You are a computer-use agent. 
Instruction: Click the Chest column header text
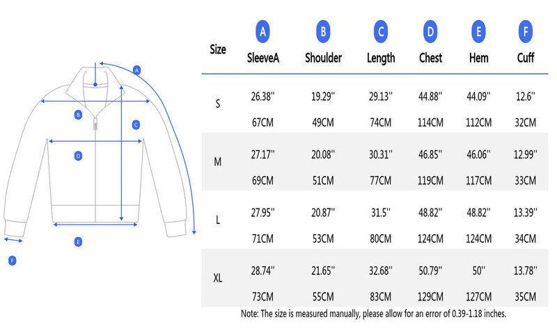tap(431, 58)
